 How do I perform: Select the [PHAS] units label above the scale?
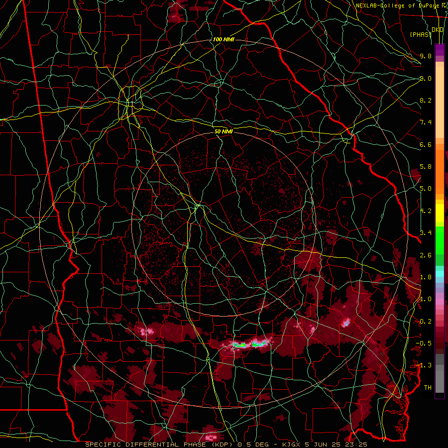pos(421,35)
